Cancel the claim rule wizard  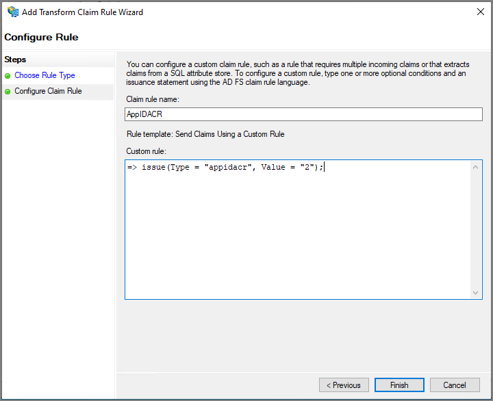pyautogui.click(x=455, y=385)
